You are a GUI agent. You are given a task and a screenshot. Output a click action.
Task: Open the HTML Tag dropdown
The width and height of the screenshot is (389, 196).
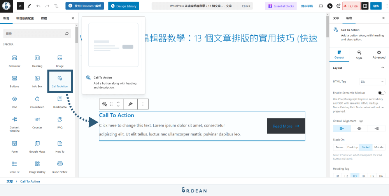pos(372,82)
